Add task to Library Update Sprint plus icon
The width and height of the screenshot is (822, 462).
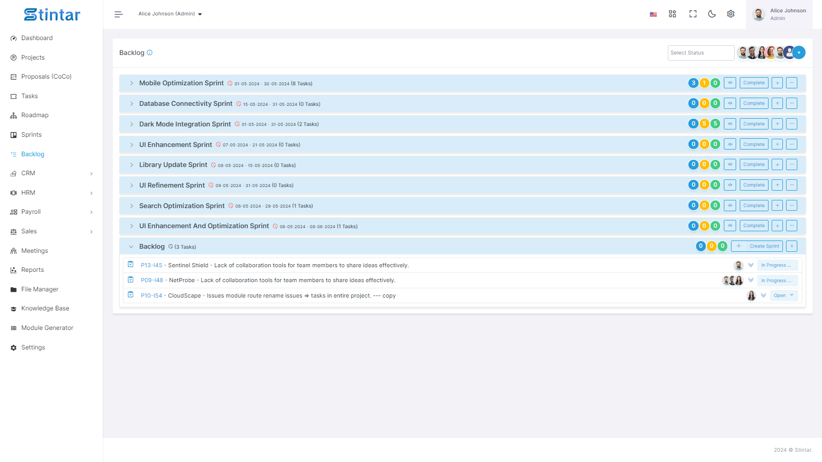(x=777, y=164)
